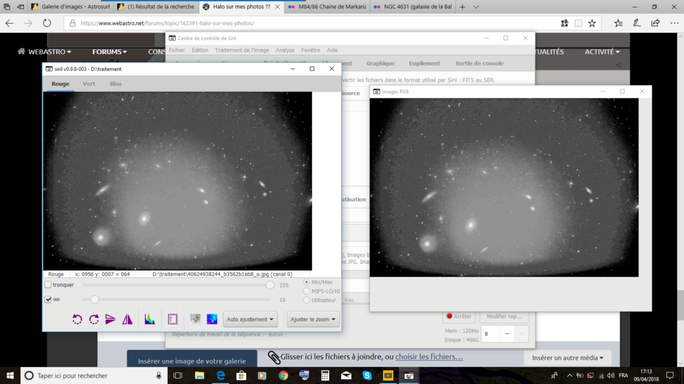The image size is (684, 384).
Task: Switch to Empilement tab
Action: [425, 63]
